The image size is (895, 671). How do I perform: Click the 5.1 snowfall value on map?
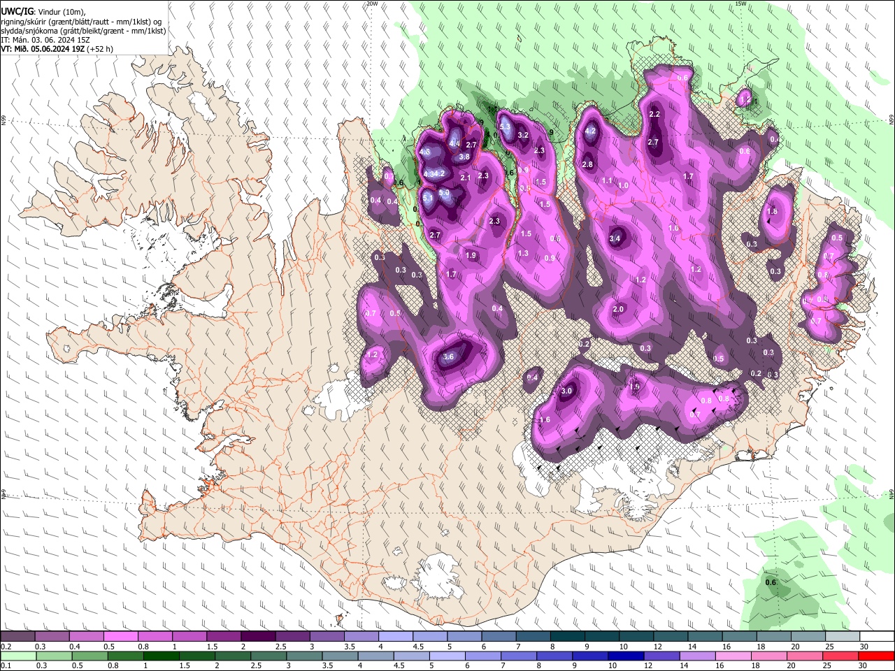point(429,198)
